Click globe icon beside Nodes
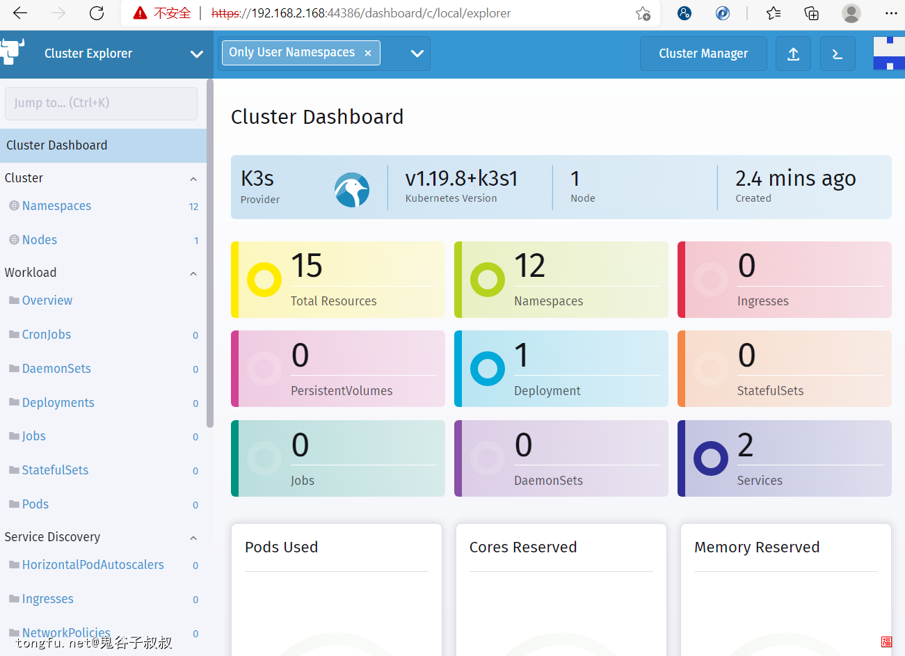 [14, 240]
